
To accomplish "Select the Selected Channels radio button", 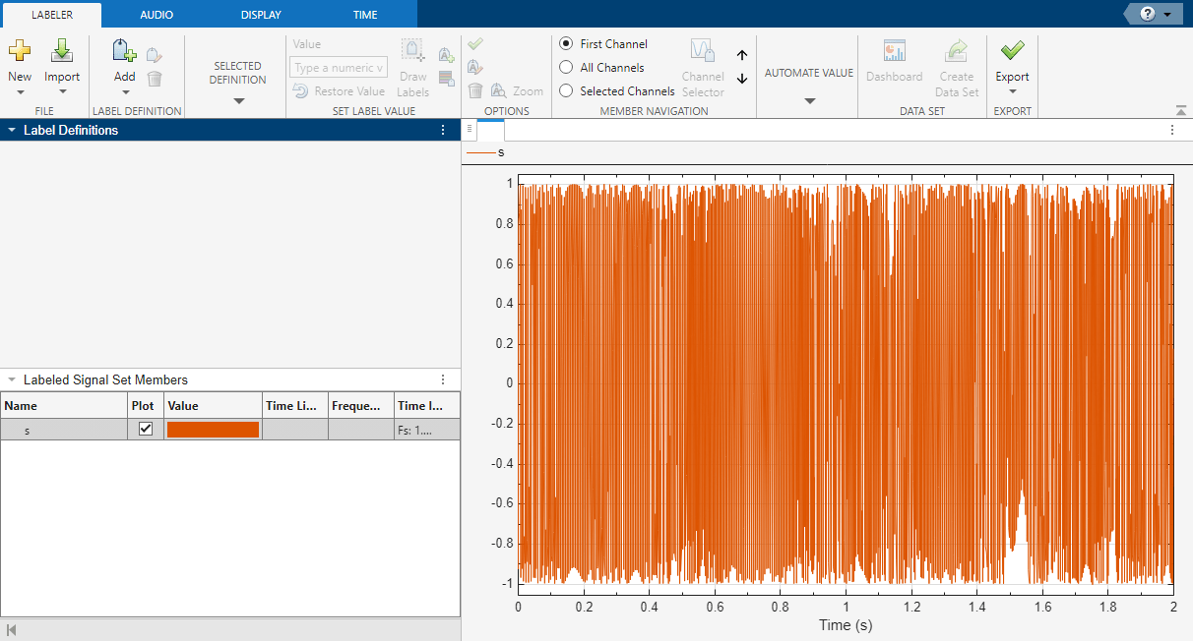I will [x=566, y=90].
